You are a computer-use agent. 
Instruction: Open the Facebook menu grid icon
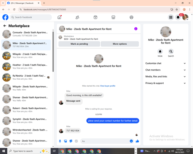point(171,17)
